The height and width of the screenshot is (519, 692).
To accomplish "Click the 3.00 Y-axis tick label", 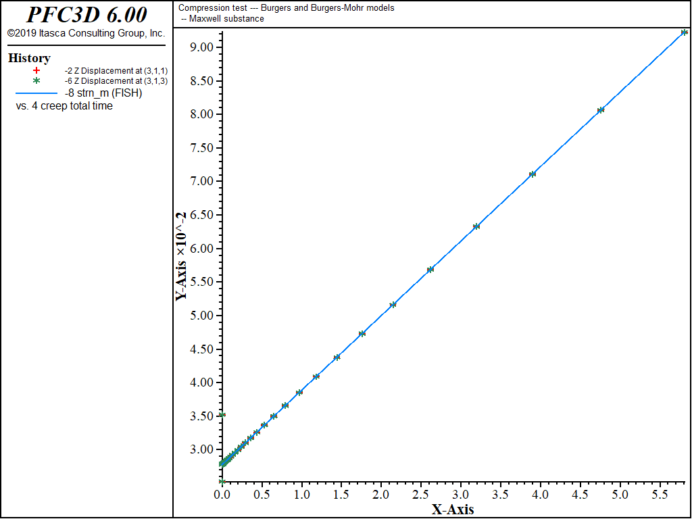I will tap(201, 449).
